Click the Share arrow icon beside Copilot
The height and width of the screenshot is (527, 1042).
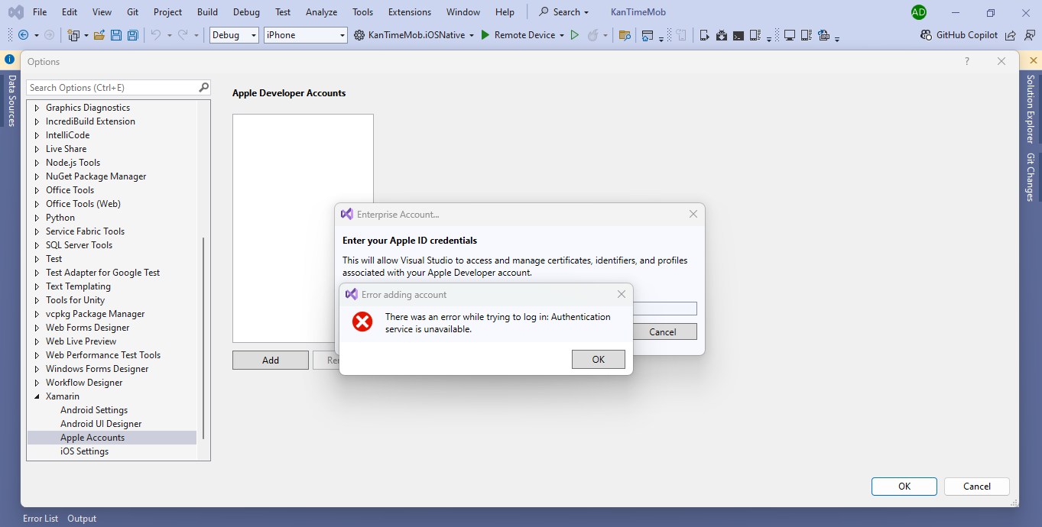coord(1011,35)
